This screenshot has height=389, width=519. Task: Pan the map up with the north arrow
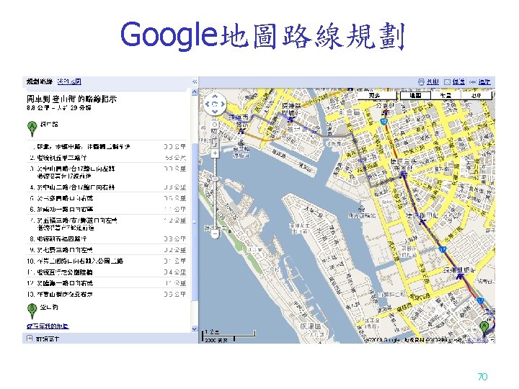point(215,97)
